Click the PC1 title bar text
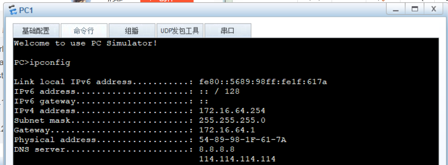This screenshot has height=165, width=448. coord(26,11)
